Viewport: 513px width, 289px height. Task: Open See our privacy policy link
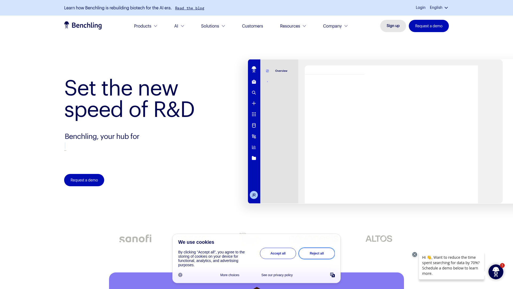click(x=277, y=275)
